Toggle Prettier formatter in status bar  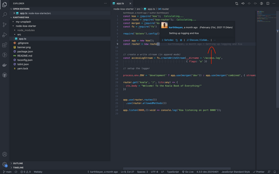click(259, 172)
